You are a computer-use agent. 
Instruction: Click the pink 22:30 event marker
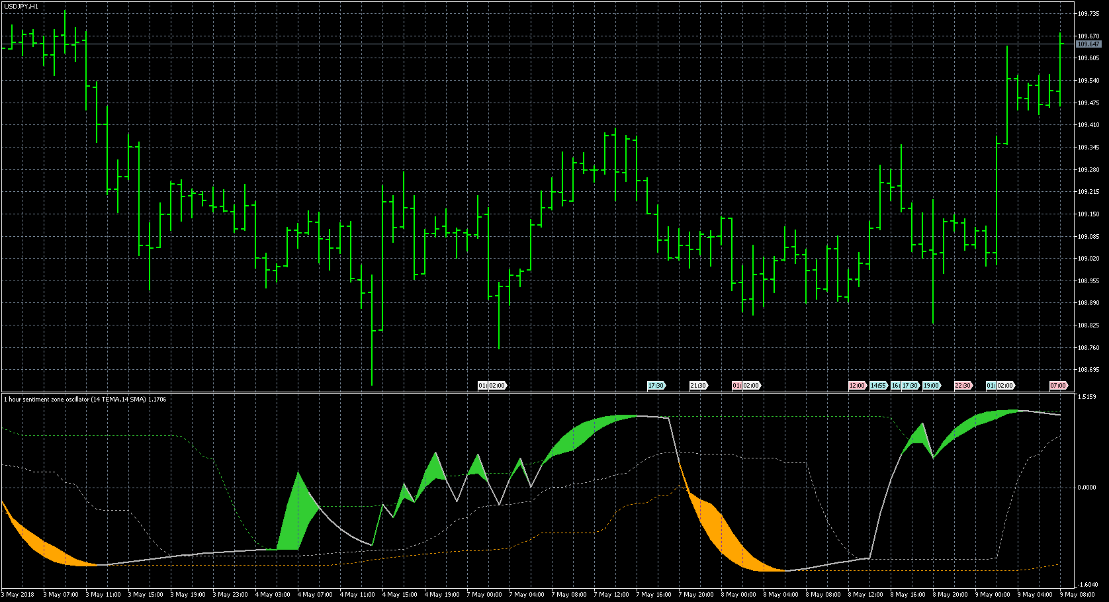963,386
